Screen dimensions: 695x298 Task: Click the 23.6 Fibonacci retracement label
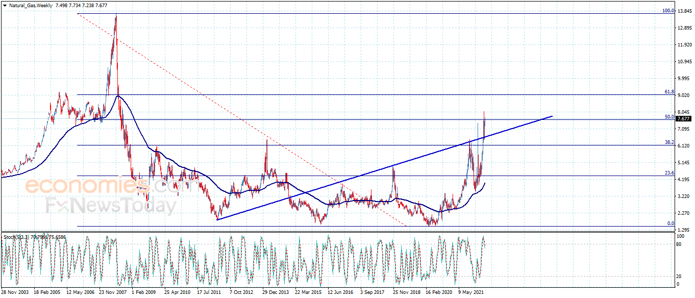coord(668,173)
